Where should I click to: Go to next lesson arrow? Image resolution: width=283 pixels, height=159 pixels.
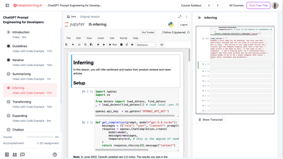pos(218,6)
